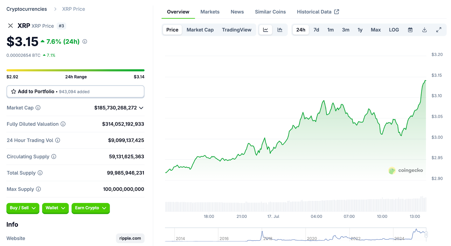This screenshot has height=246, width=451.
Task: Click the 24h Range progress bar
Action: tap(76, 70)
